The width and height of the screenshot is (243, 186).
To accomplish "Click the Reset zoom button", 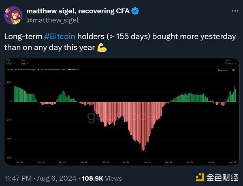I will [x=223, y=70].
